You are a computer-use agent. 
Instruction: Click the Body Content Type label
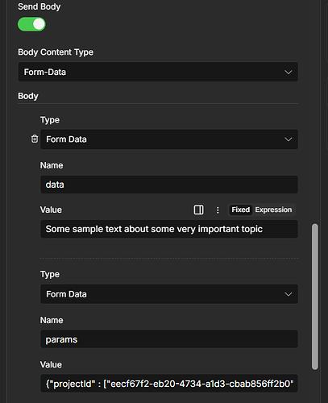click(56, 52)
